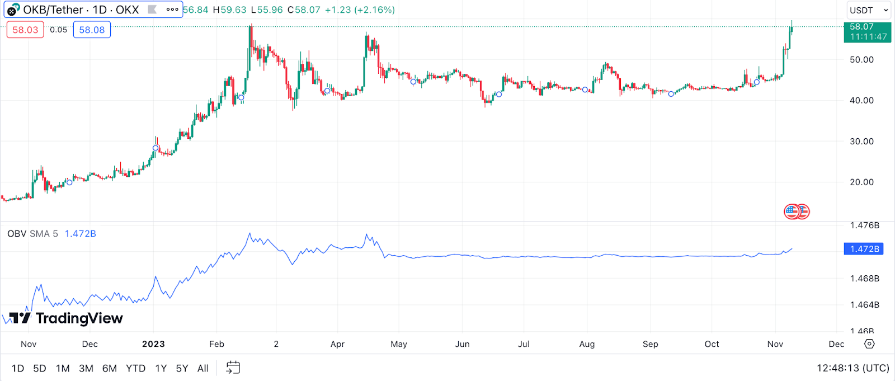Select the YTD time range
895x381 pixels.
pos(135,368)
